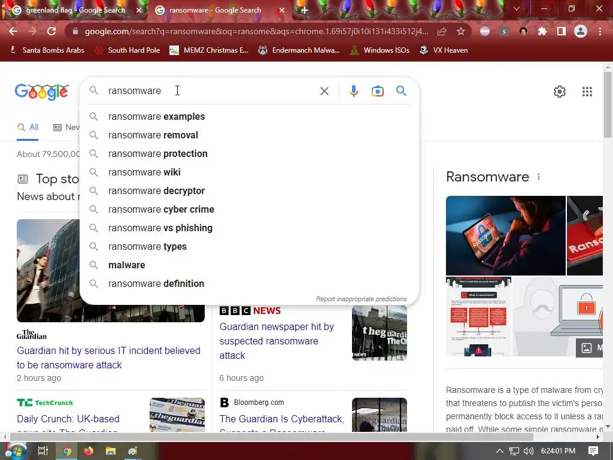Search by image with camera icon
Viewport: 613px width, 460px height.
(x=377, y=91)
